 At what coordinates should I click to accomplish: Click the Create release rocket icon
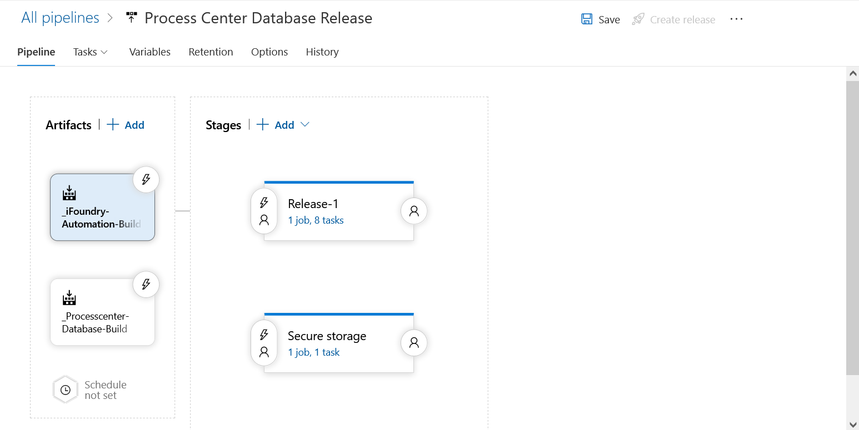point(638,19)
